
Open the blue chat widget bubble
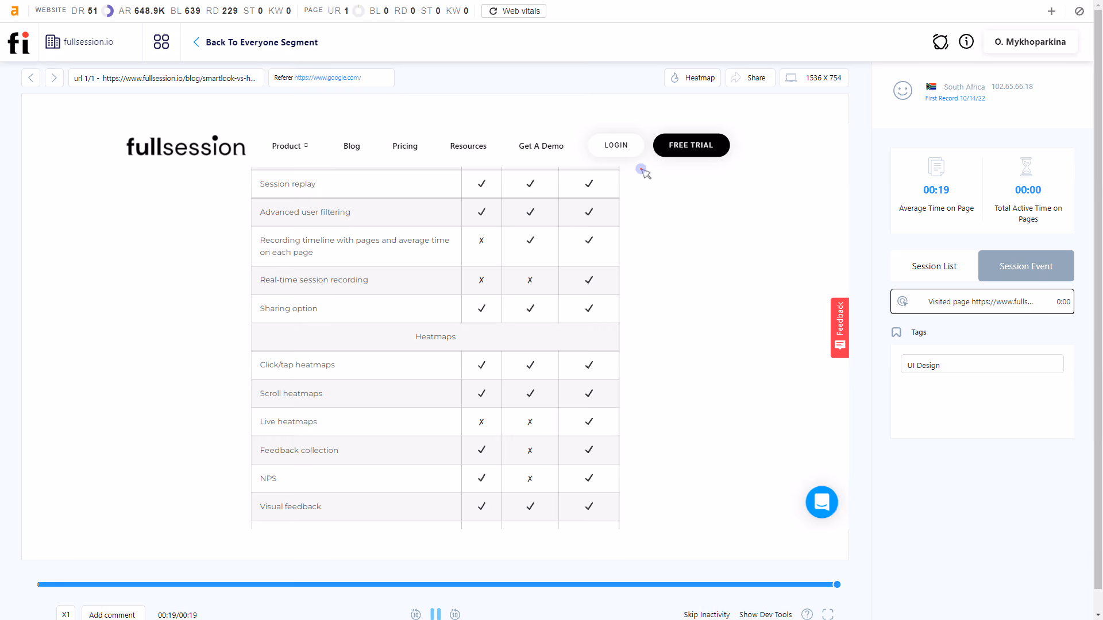coord(822,502)
